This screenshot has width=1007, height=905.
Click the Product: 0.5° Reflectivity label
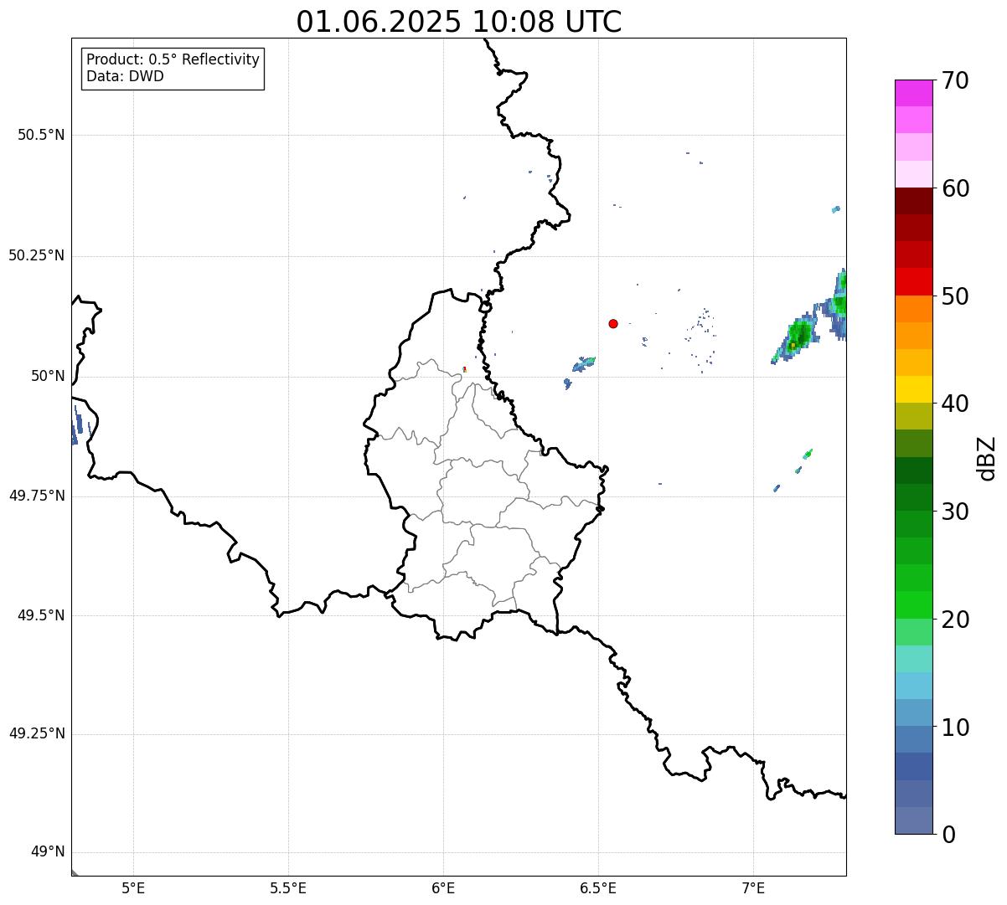coord(173,60)
